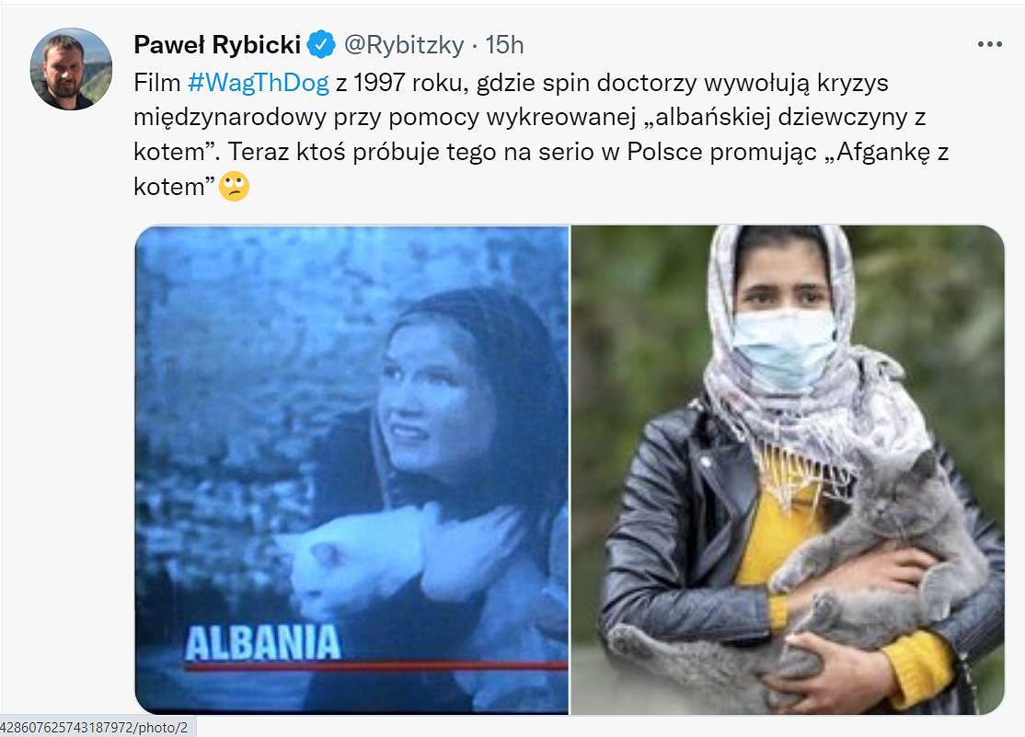Open the left blue-tinted Albania photo
Image resolution: width=1025 pixels, height=737 pixels.
point(351,469)
